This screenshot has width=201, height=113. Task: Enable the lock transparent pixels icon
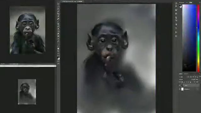(182, 82)
